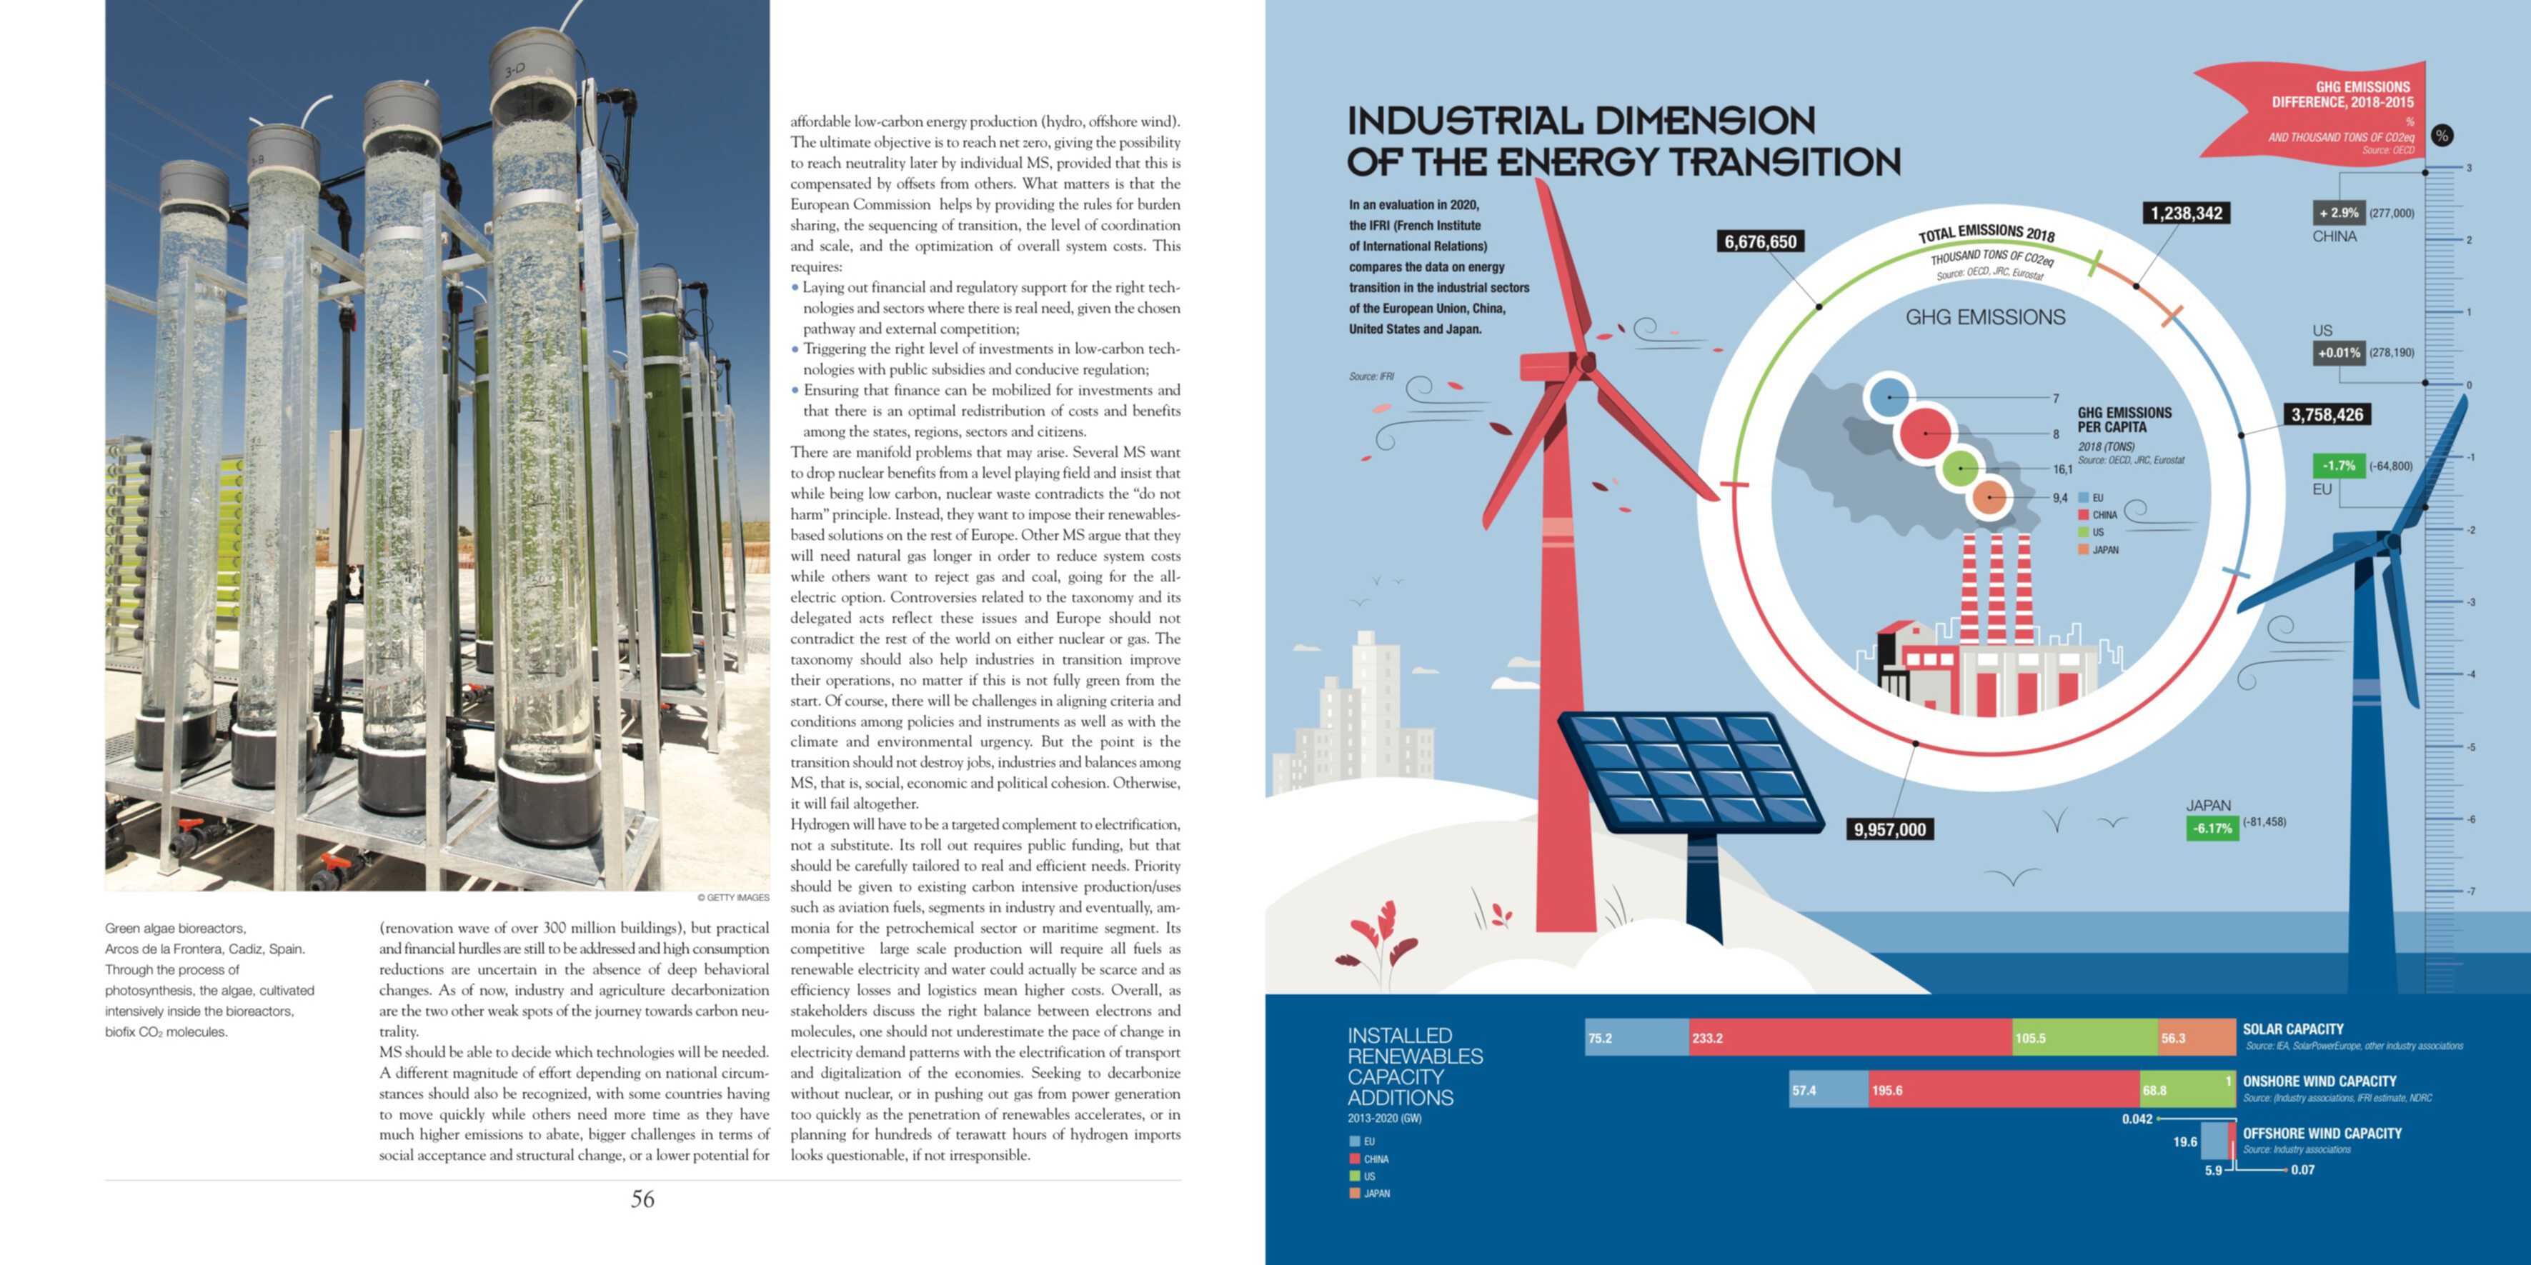Screen dimensions: 2531x1265
Task: Click the TOTAL EMISSIONS 2018 curved label
Action: 1986,234
